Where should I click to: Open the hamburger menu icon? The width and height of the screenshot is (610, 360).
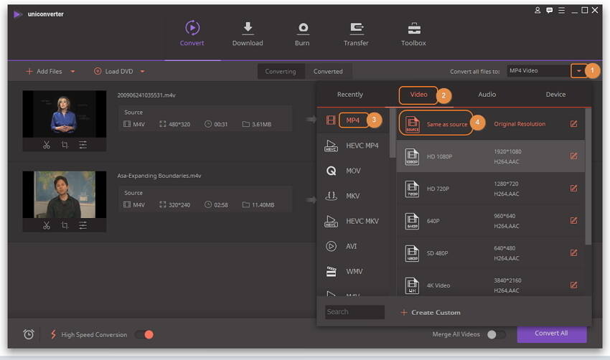[561, 11]
